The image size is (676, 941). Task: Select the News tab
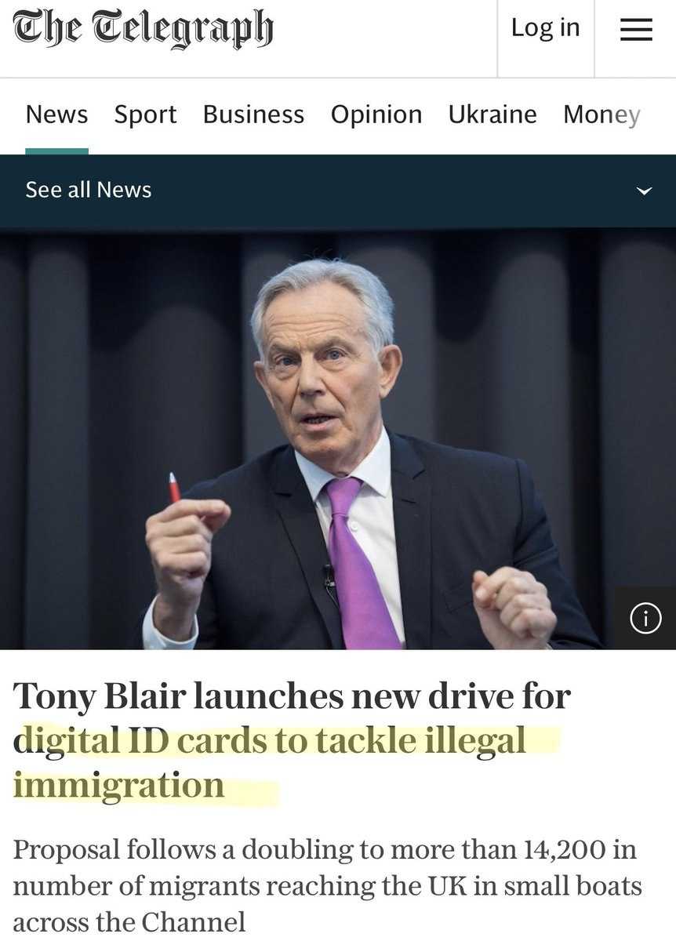56,114
